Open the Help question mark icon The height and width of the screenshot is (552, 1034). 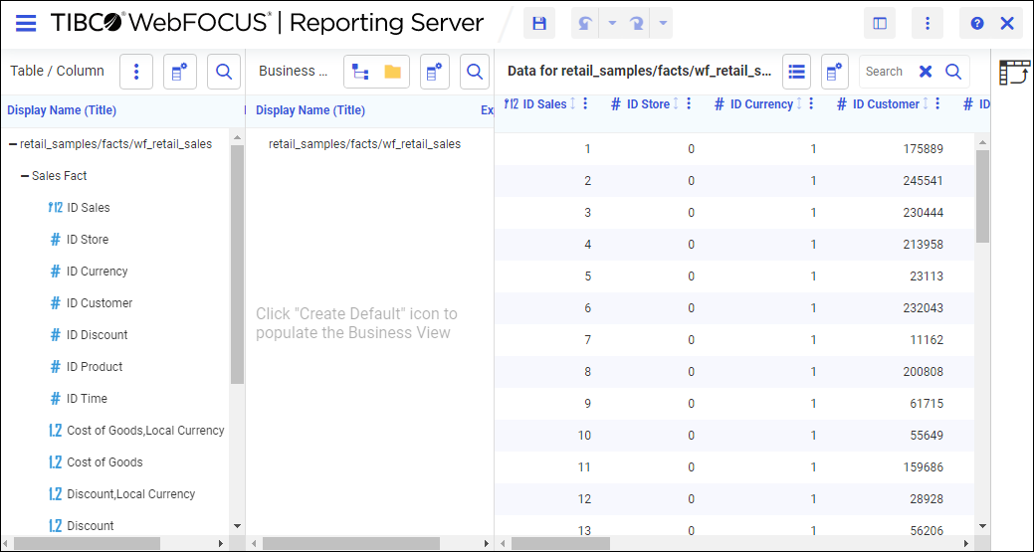click(977, 23)
